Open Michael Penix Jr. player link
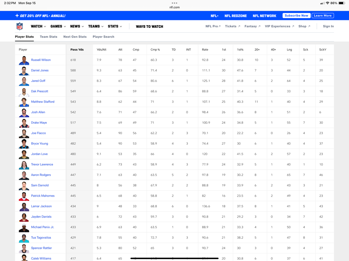The height and width of the screenshot is (261, 349). [43, 227]
